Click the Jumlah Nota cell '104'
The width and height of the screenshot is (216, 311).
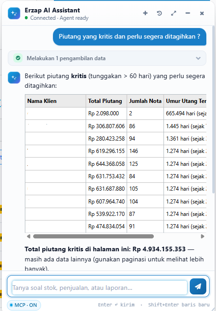pos(145,202)
